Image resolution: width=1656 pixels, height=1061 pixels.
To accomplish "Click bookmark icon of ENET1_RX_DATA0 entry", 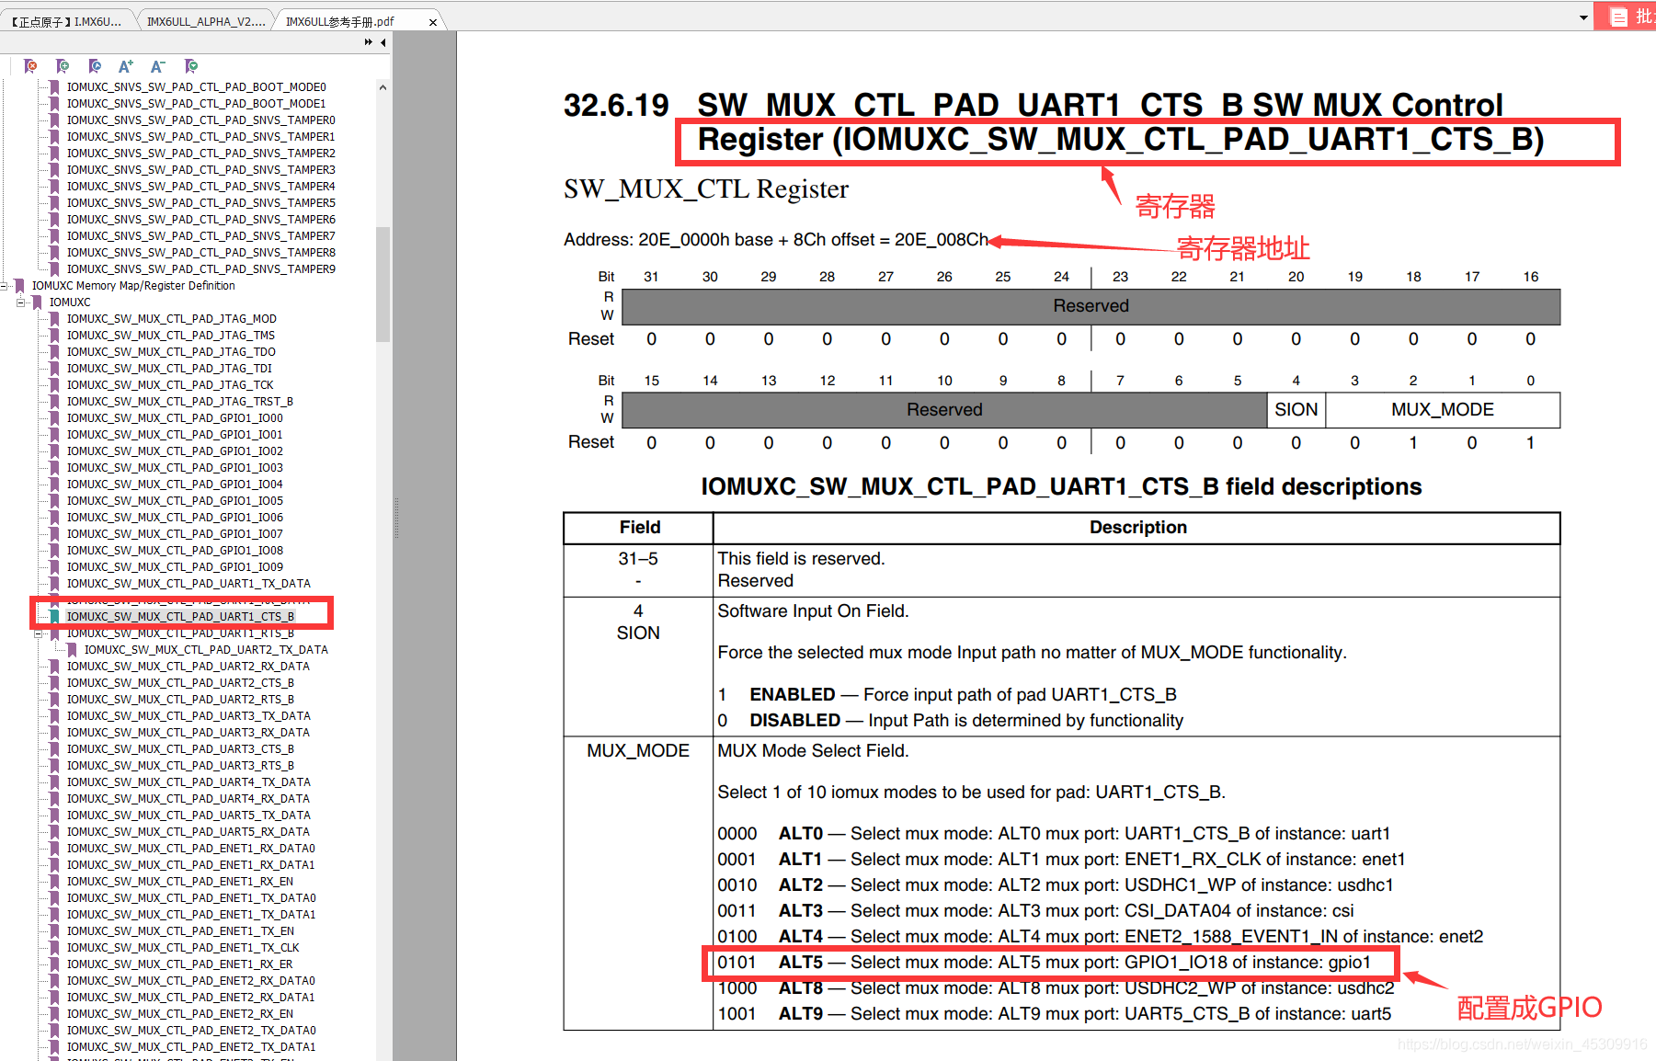I will (x=55, y=849).
